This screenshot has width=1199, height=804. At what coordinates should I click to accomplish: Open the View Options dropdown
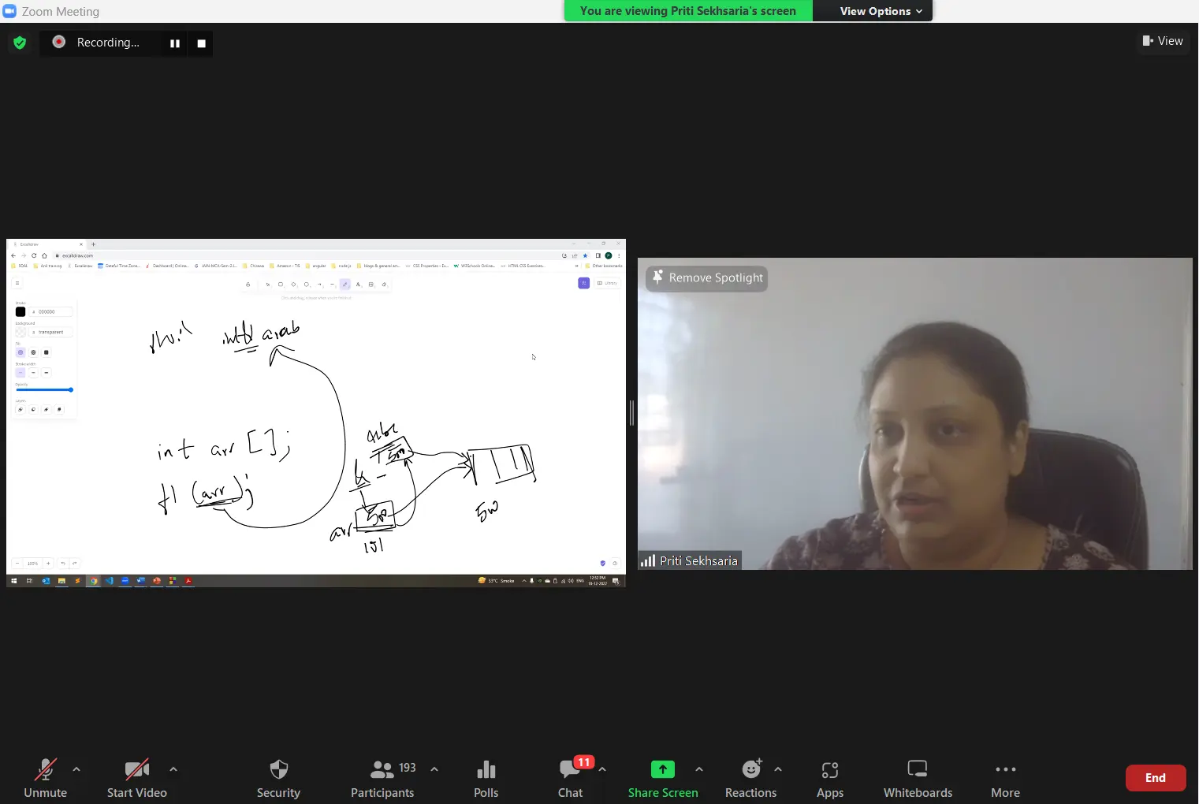click(880, 11)
